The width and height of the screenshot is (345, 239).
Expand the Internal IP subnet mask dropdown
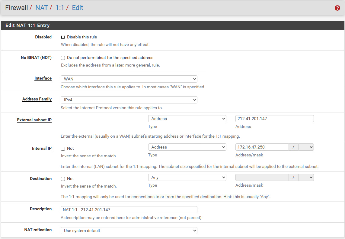[306, 147]
